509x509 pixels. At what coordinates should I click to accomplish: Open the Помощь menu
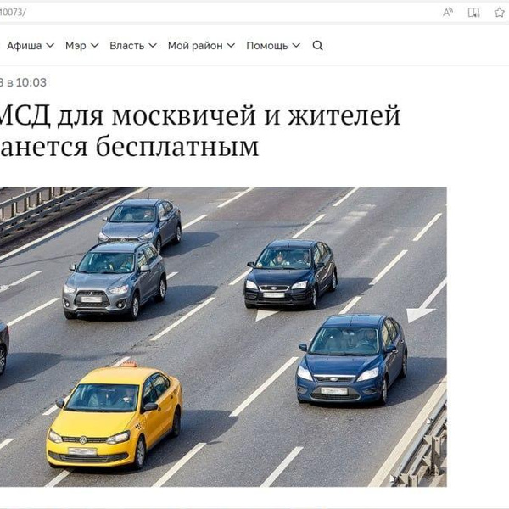273,46
